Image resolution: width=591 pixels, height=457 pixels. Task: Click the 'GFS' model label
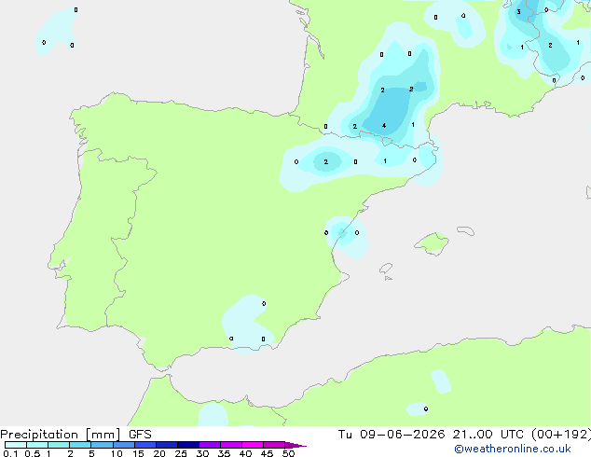click(140, 435)
